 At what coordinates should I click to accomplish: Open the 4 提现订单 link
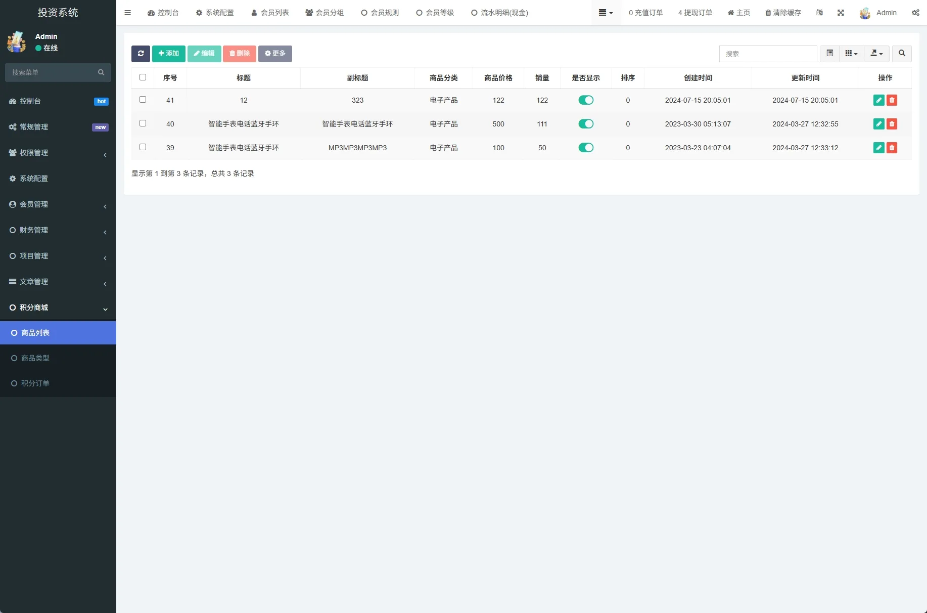pos(694,13)
